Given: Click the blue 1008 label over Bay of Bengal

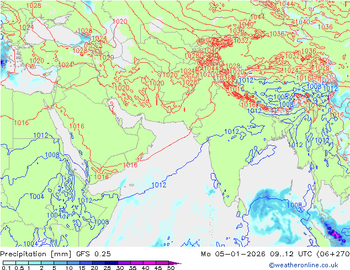Looking at the screenshot, I should [294, 205].
